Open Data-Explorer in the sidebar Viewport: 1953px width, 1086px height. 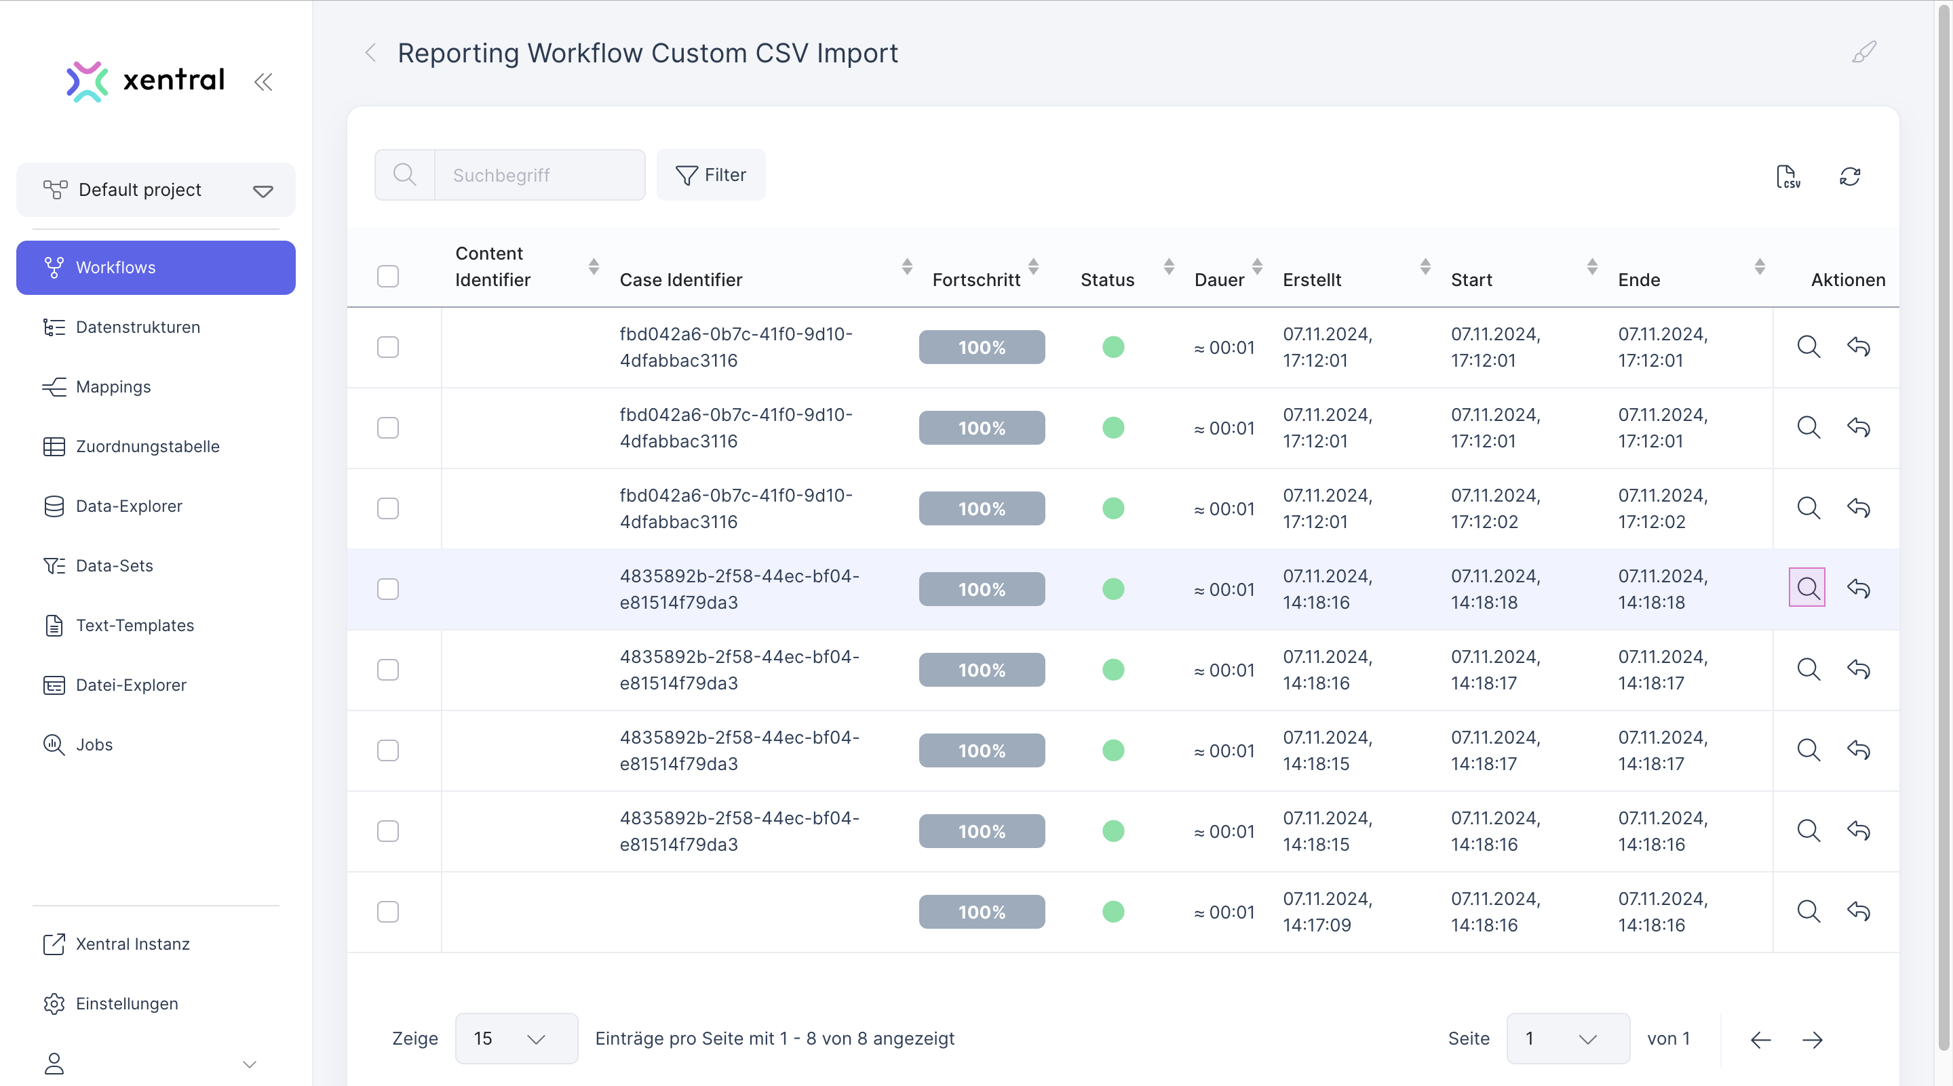[x=129, y=506]
